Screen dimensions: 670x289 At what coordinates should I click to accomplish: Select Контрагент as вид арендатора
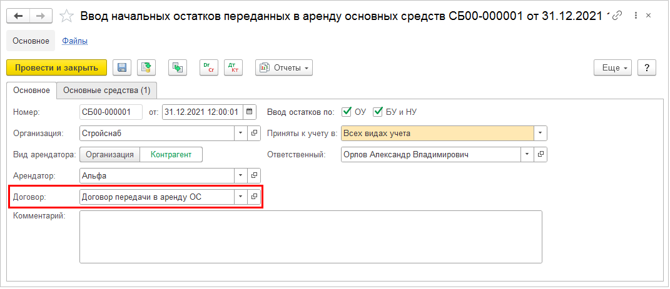171,154
